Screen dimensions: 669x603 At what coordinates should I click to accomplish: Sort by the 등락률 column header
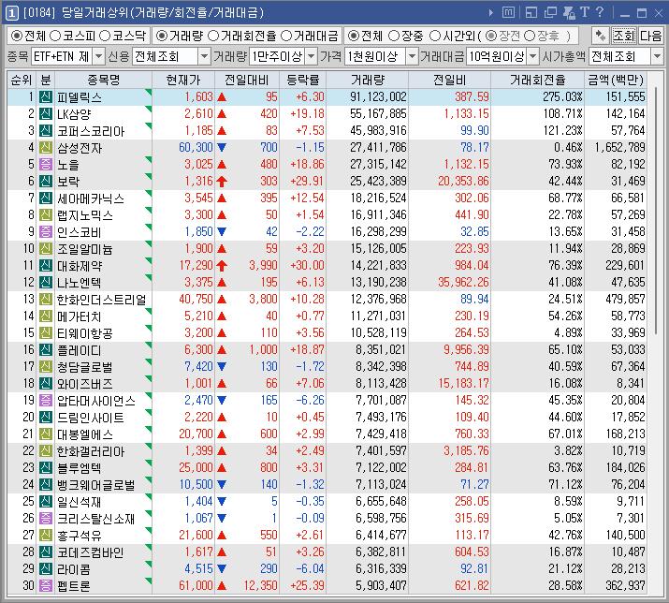point(303,80)
